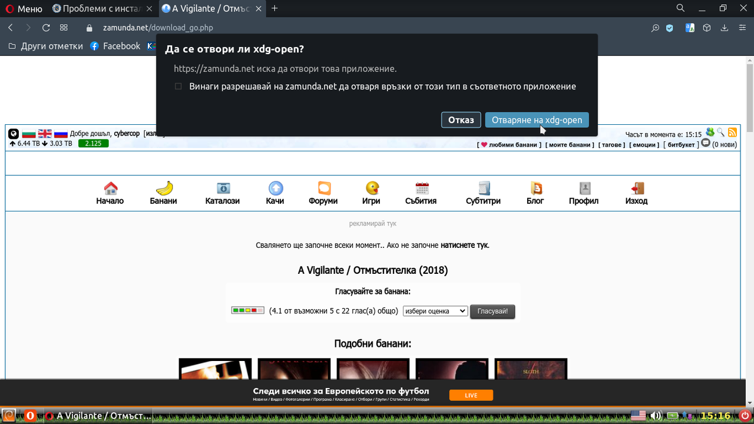Click the Отказ button in dialog
The width and height of the screenshot is (754, 424).
tap(461, 120)
